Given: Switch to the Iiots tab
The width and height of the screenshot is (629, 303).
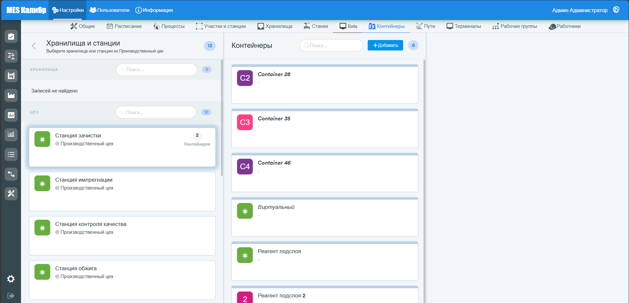Looking at the screenshot, I should pyautogui.click(x=348, y=26).
